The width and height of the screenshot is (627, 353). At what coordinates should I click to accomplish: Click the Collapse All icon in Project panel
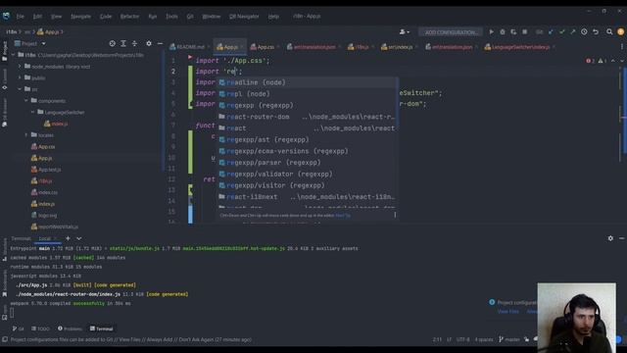coord(134,43)
